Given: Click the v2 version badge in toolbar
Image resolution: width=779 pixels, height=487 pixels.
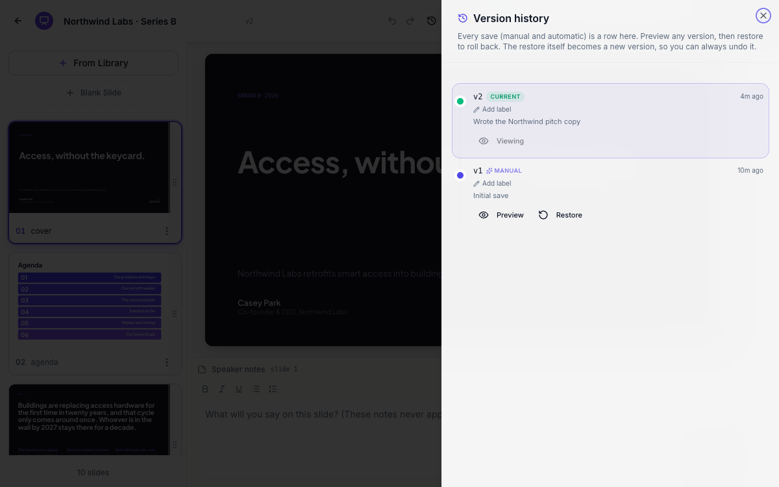Looking at the screenshot, I should pyautogui.click(x=249, y=21).
